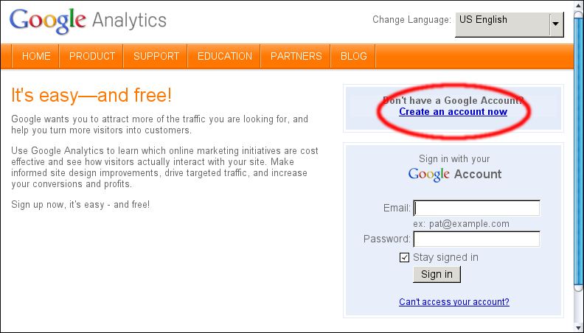Select the US English language box
The width and height of the screenshot is (584, 333).
(x=509, y=24)
